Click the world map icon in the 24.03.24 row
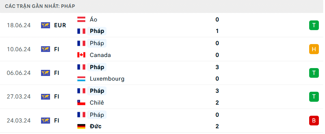 coord(46,120)
